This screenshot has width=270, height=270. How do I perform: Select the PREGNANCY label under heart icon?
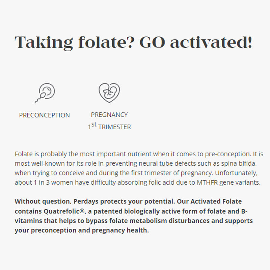(x=109, y=115)
